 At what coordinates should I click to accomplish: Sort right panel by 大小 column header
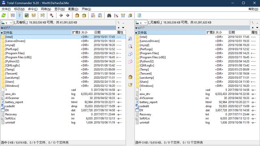pyautogui.click(x=221, y=32)
